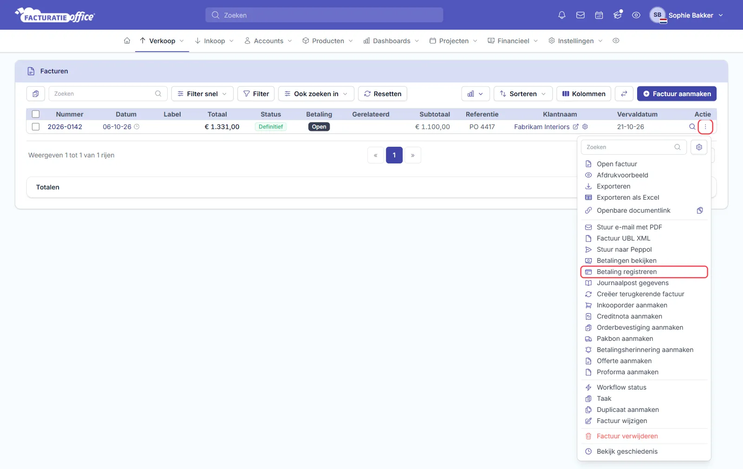Select Betaling registreren from action menu
The height and width of the screenshot is (469, 743).
pyautogui.click(x=644, y=272)
